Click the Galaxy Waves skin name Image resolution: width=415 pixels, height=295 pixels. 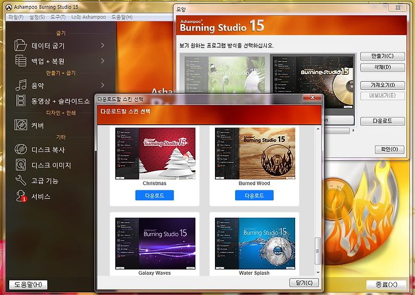[x=154, y=273]
